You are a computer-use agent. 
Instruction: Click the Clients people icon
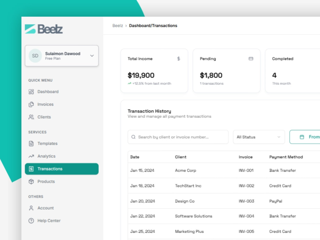pyautogui.click(x=31, y=117)
